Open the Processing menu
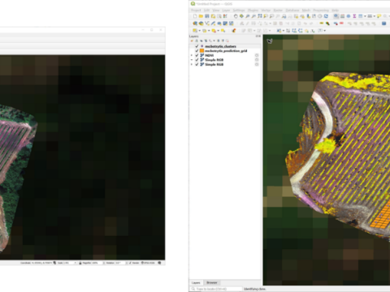390x292 pixels. coord(321,11)
